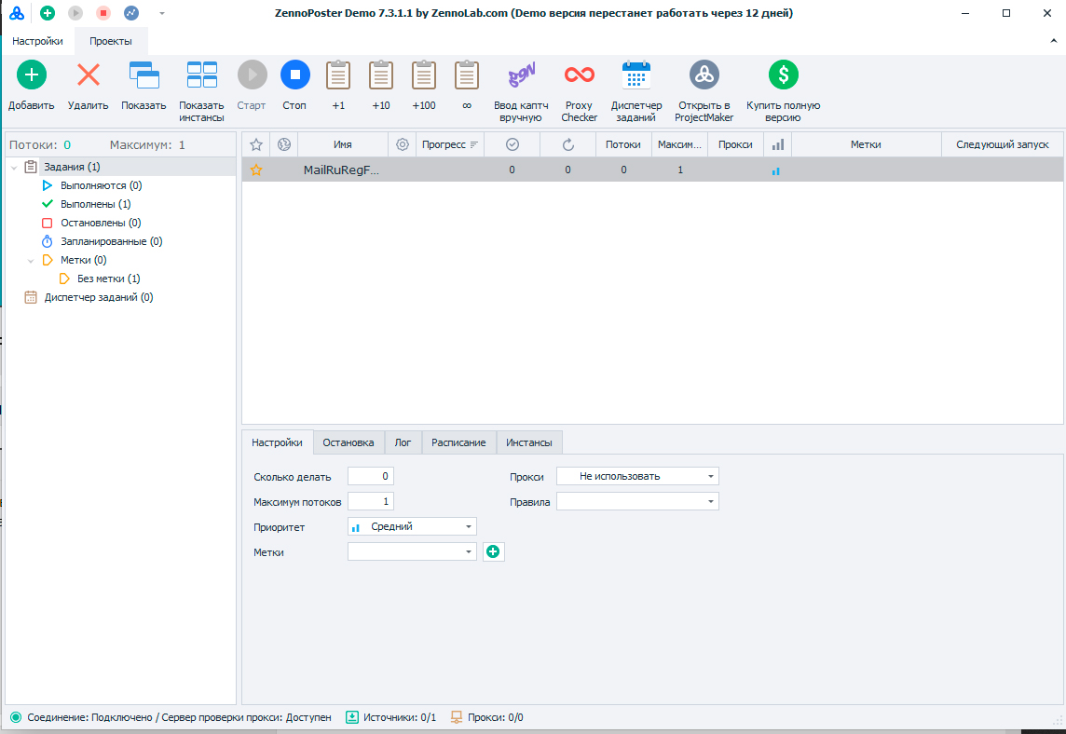Viewport: 1066px width, 734px height.
Task: Sort by Прокси column header
Action: coord(735,144)
